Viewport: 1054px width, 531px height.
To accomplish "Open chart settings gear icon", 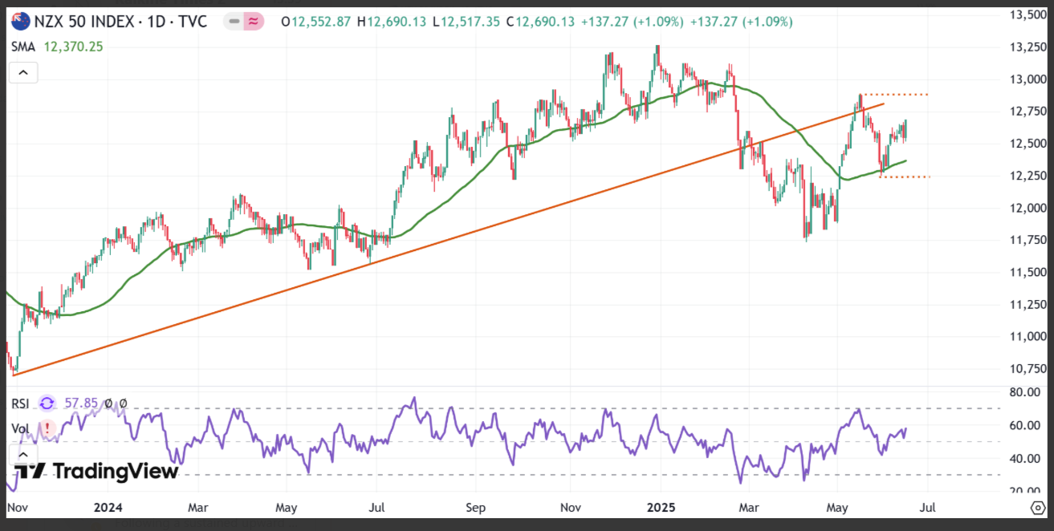I will point(1037,508).
